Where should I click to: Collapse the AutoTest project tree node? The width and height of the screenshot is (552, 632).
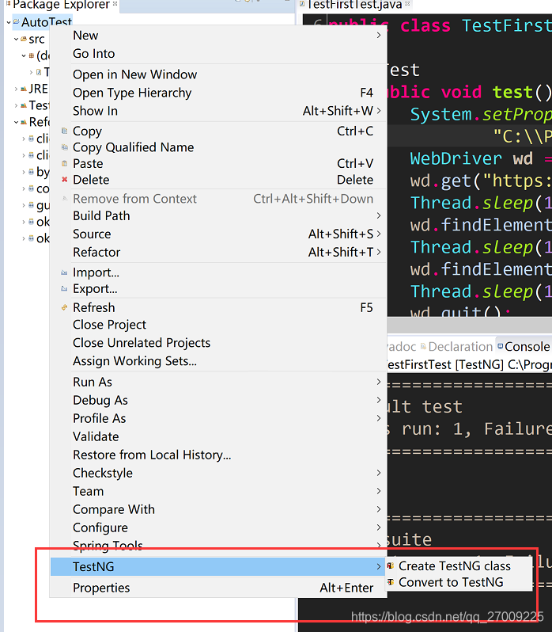[9, 22]
